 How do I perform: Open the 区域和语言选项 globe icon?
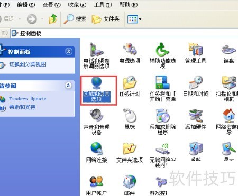point(96,83)
